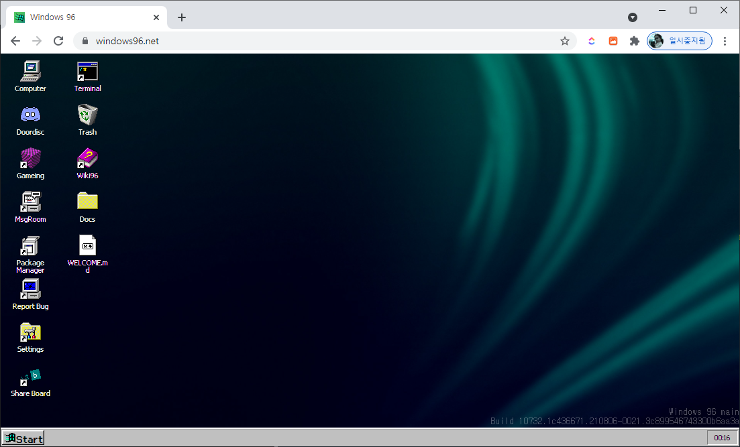Select the WELCOME.md file
Screen dimensions: 740x447
click(x=87, y=254)
